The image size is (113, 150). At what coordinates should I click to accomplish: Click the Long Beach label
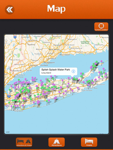pos(19,111)
